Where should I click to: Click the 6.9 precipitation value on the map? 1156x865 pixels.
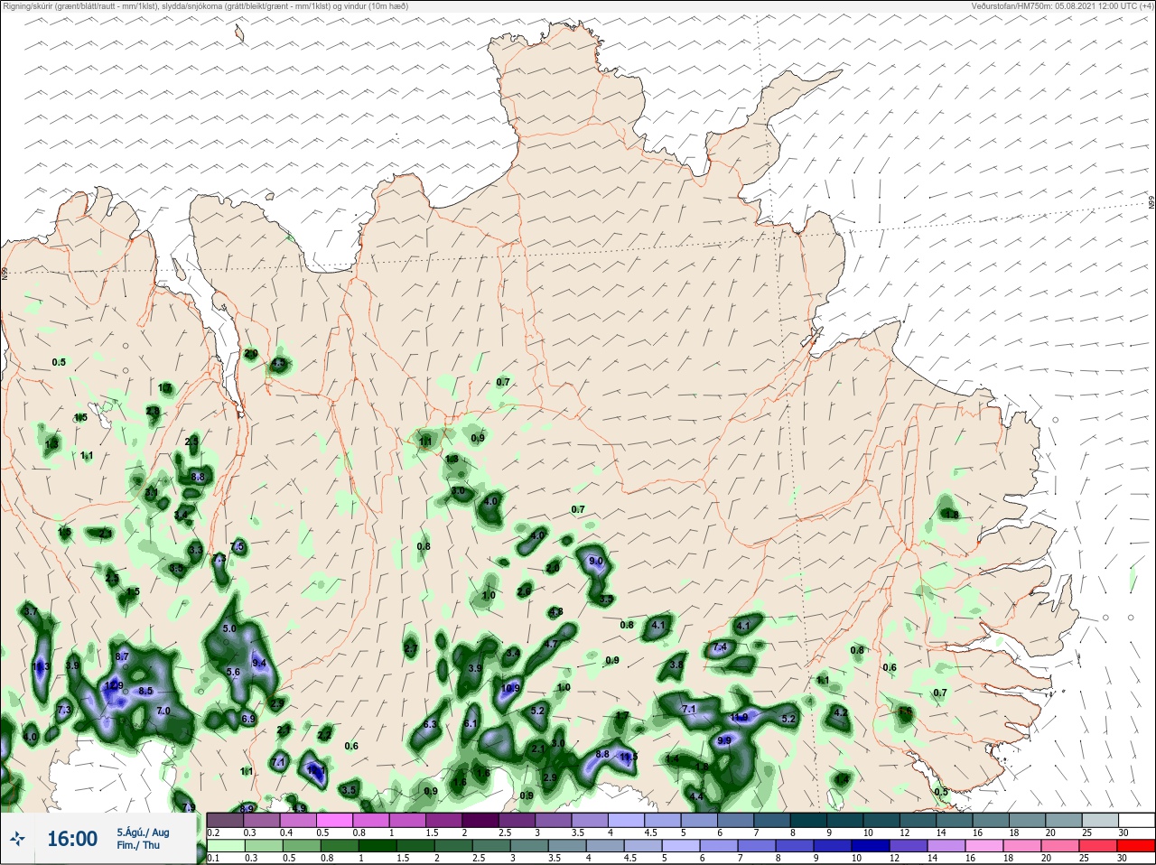(x=248, y=720)
